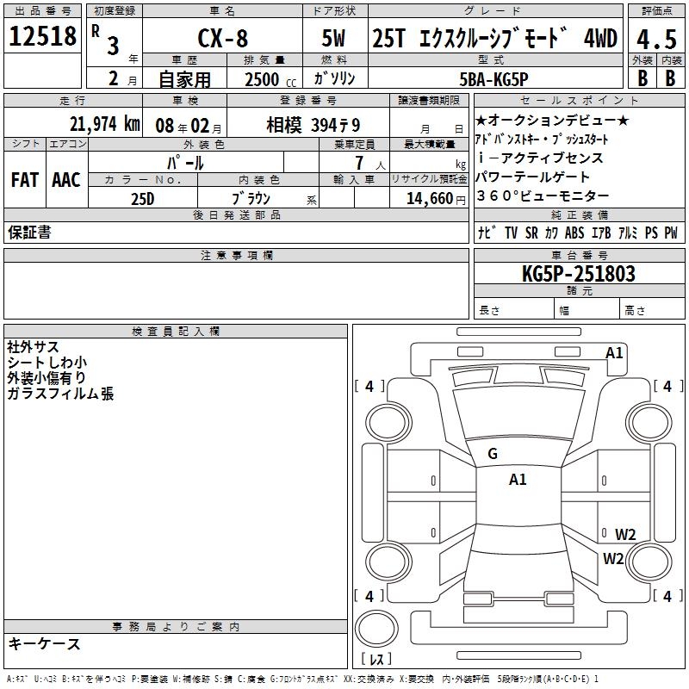Screen dimensions: 689x689
Task: Select inspector note 外装小傷有り
Action: (47, 378)
